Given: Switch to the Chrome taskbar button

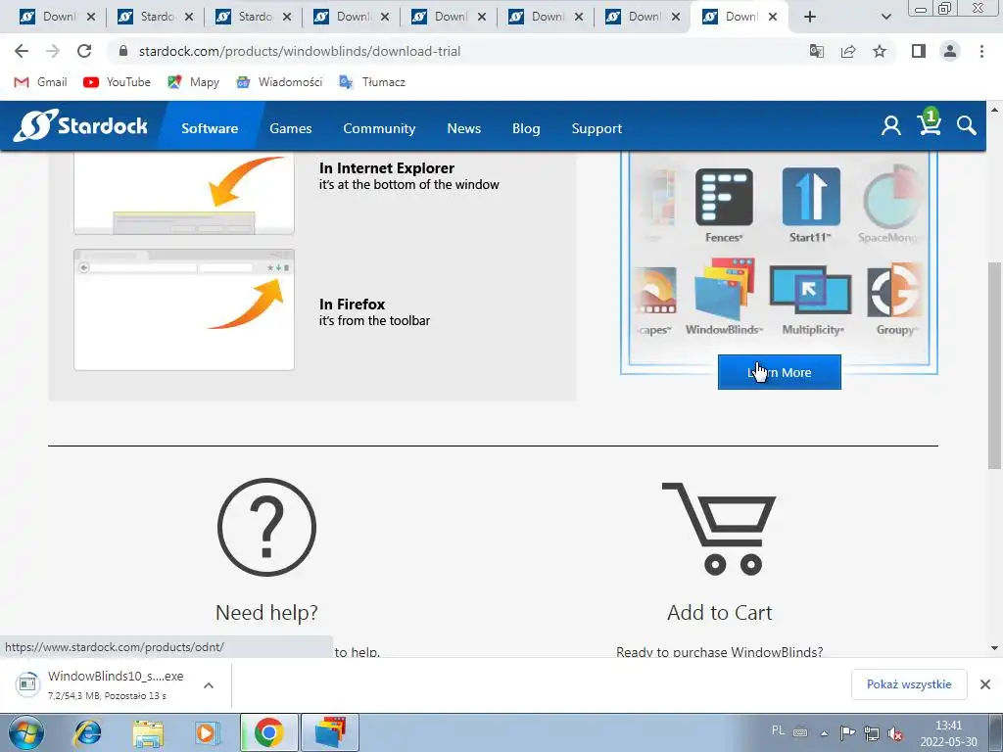Looking at the screenshot, I should pyautogui.click(x=268, y=732).
